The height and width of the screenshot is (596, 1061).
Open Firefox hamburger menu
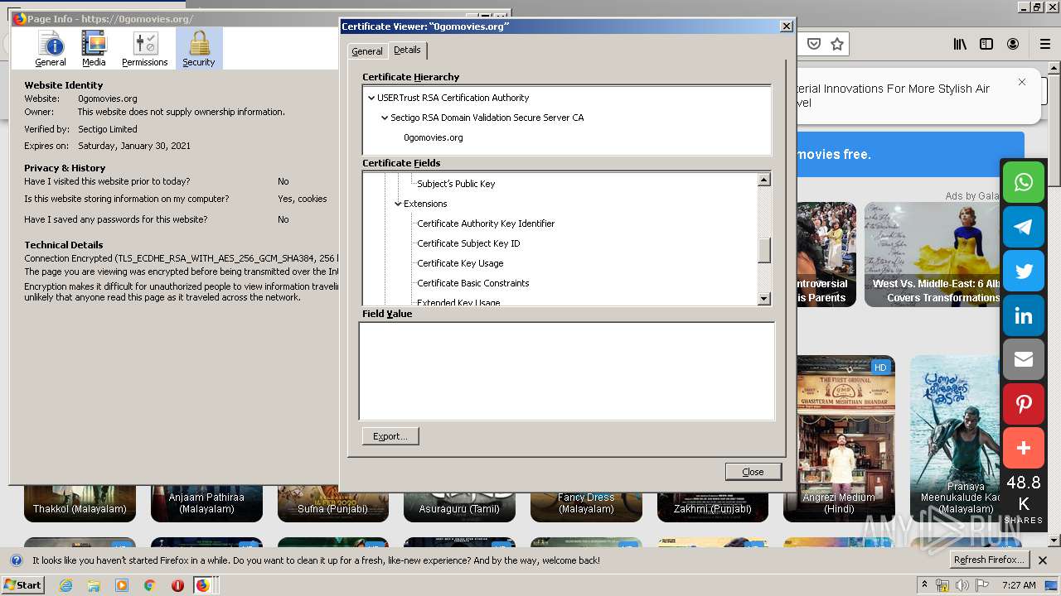(x=1045, y=44)
